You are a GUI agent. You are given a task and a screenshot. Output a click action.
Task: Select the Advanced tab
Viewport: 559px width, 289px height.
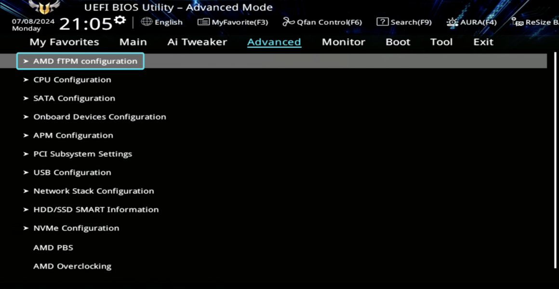click(274, 42)
